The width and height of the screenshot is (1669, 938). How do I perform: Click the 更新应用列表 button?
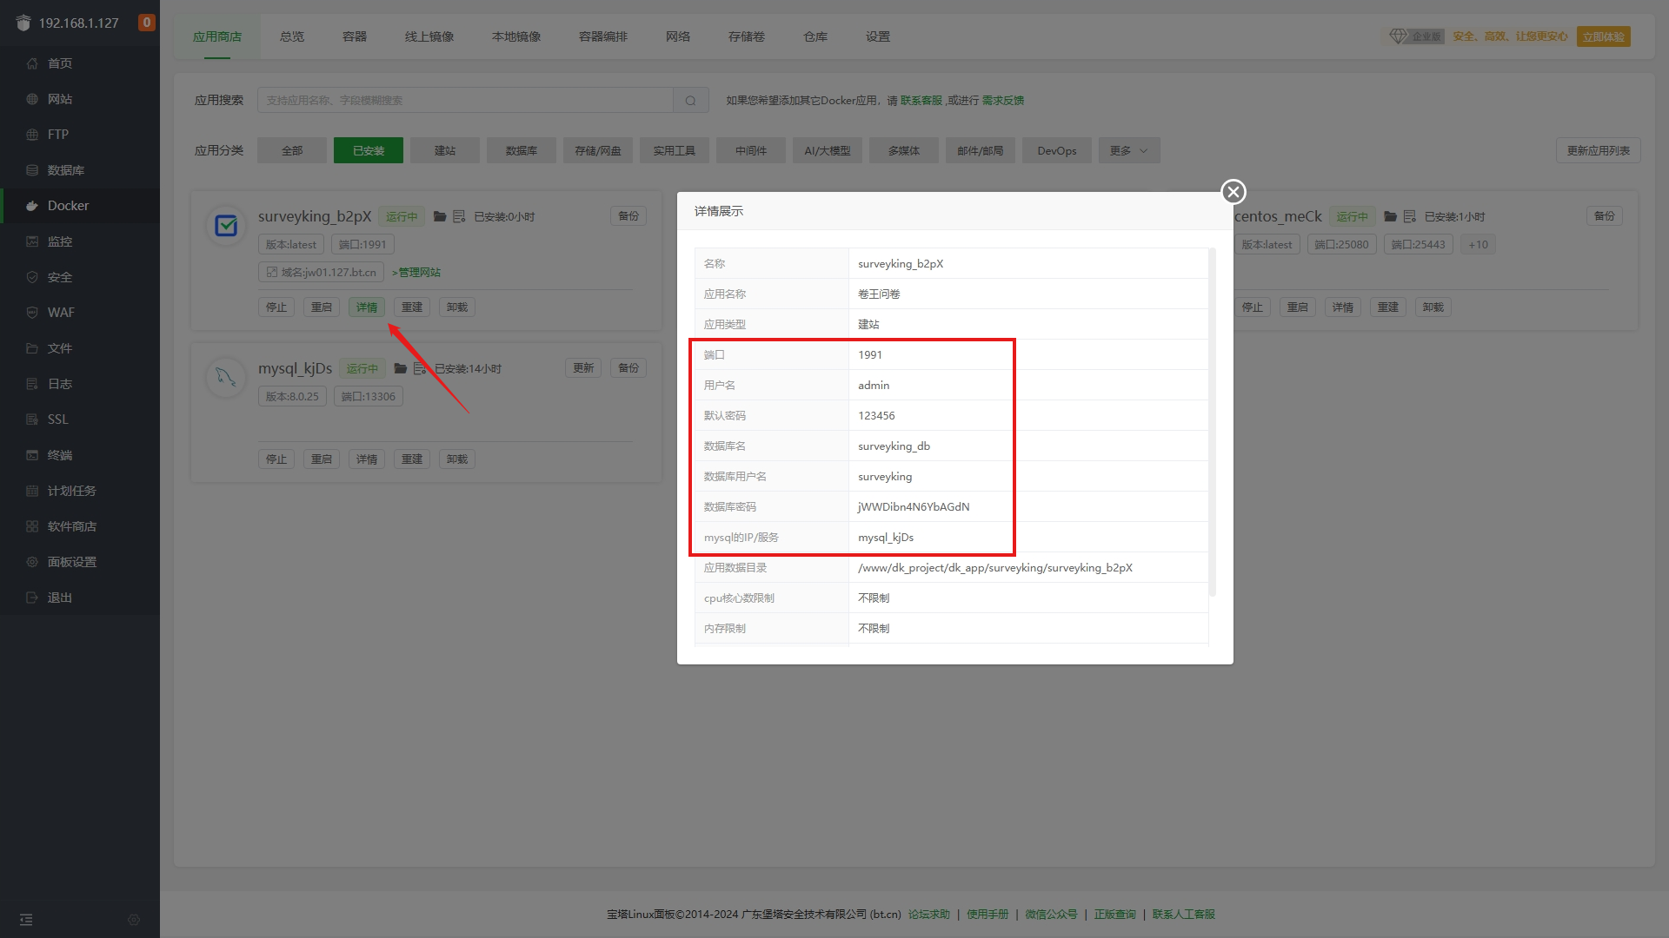[1599, 150]
